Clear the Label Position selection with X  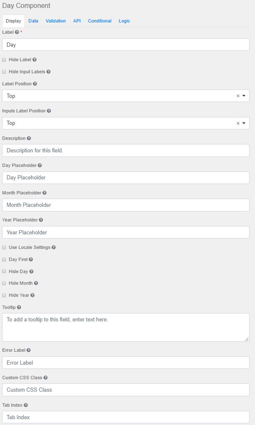238,96
